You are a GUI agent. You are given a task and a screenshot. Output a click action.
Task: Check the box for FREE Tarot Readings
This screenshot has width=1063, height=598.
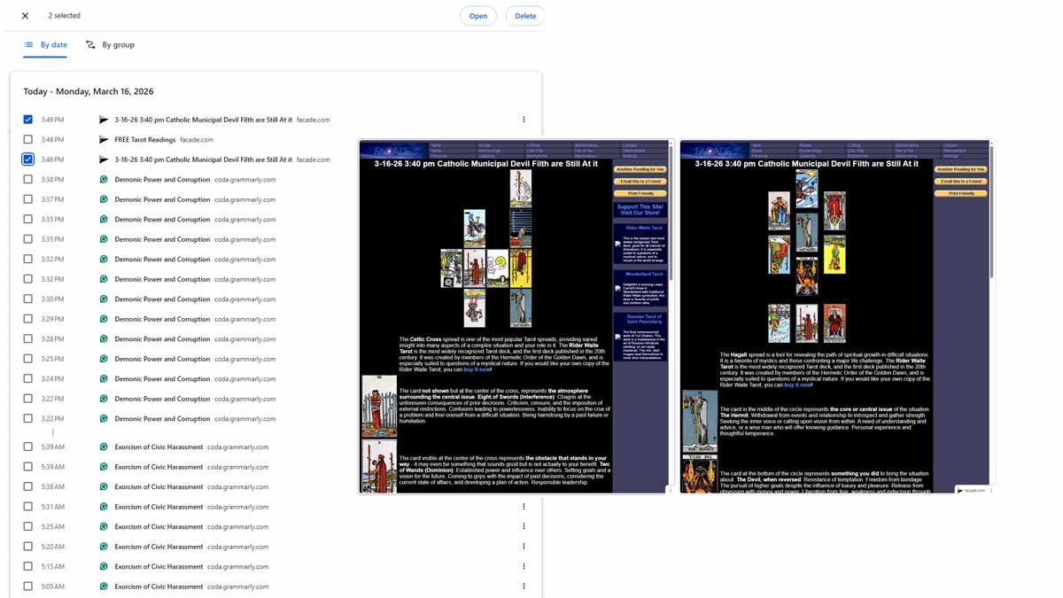pyautogui.click(x=28, y=140)
